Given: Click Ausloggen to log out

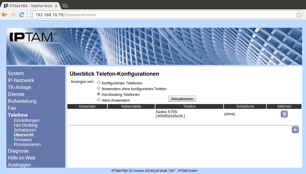Looking at the screenshot, I should pos(19,165).
